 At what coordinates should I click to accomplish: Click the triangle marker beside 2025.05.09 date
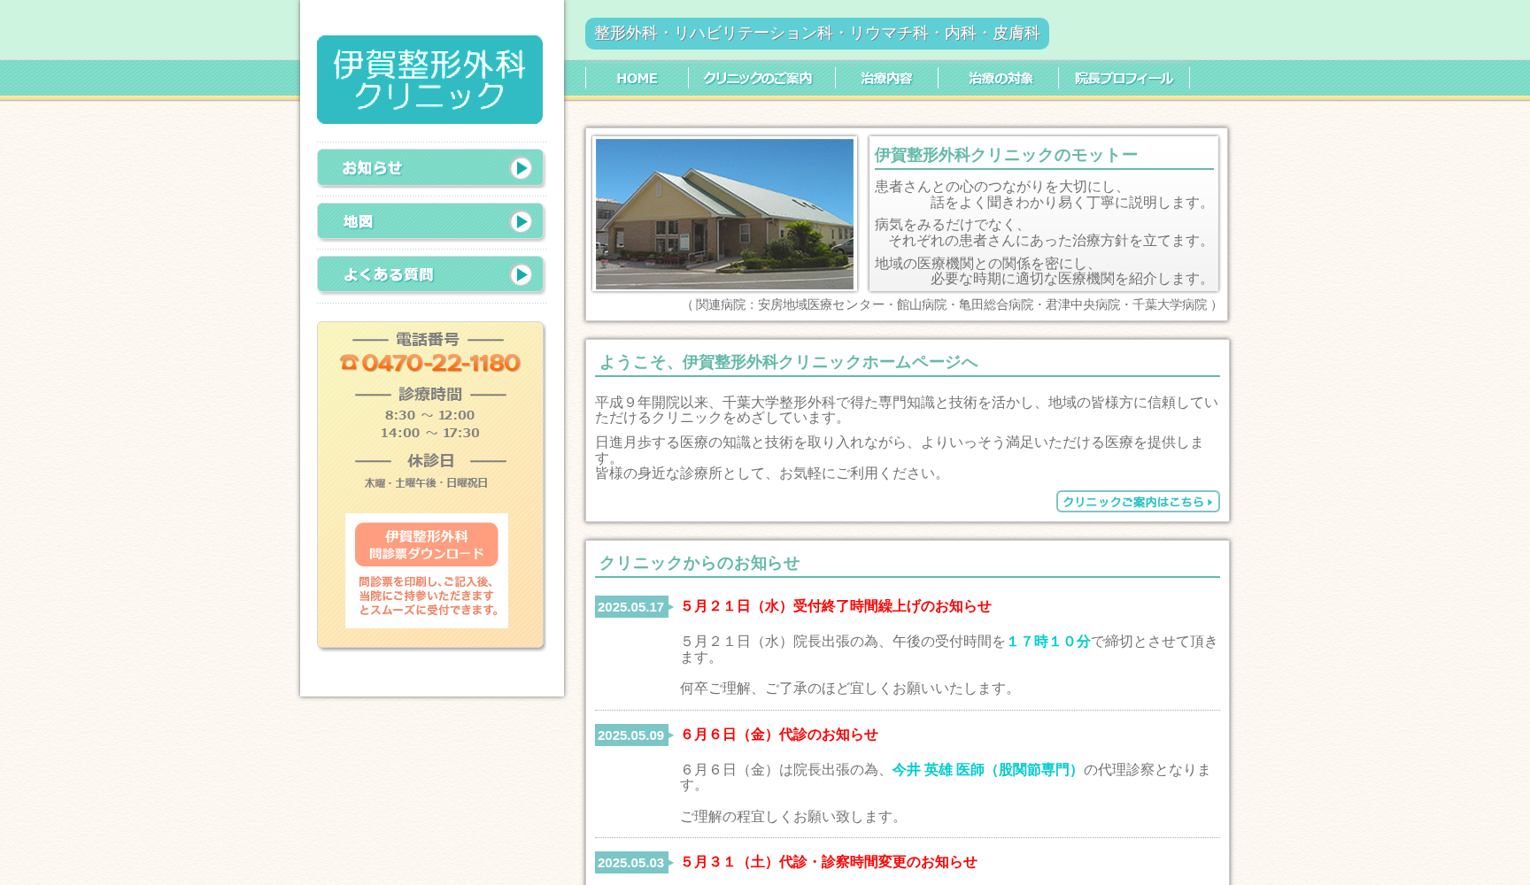point(672,735)
